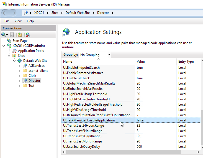Click the horizontal scrollbar right arrow
The height and width of the screenshot is (158, 203).
[198, 152]
